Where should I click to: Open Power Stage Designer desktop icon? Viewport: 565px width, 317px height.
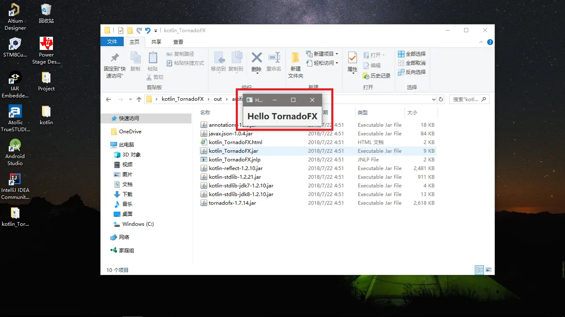[x=46, y=51]
